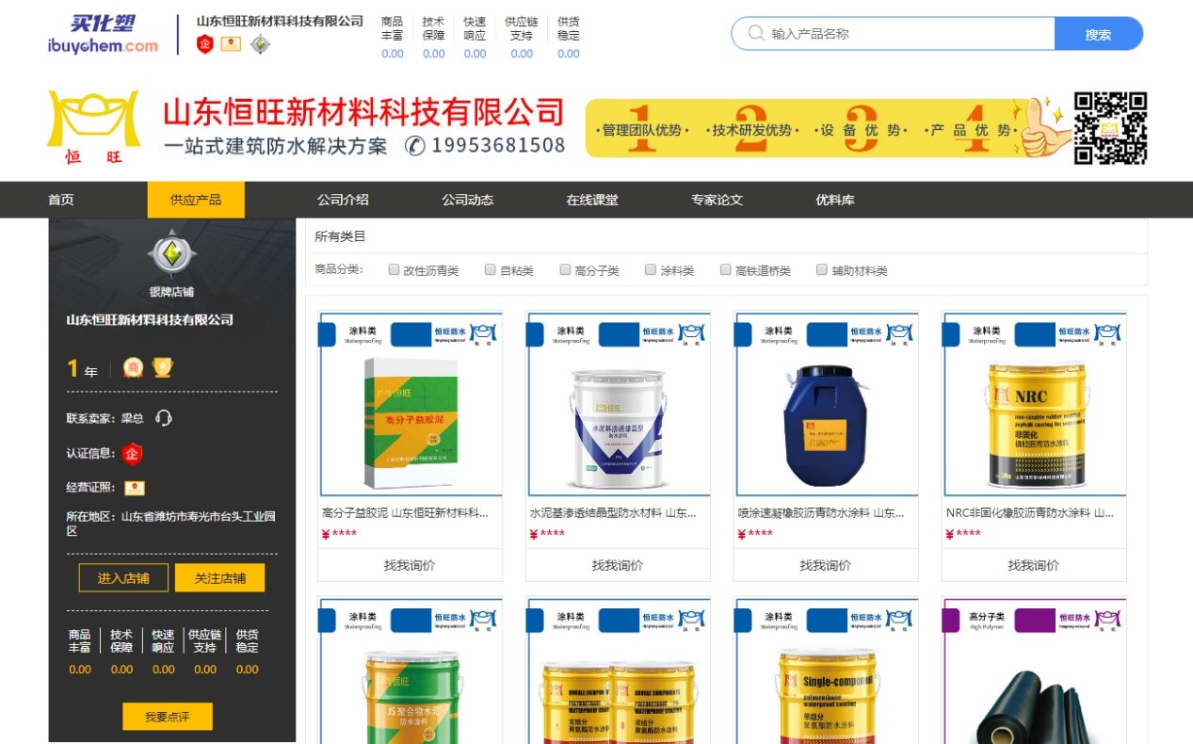Toggle the 自粘类 category checkbox
This screenshot has width=1193, height=744.
(x=491, y=270)
